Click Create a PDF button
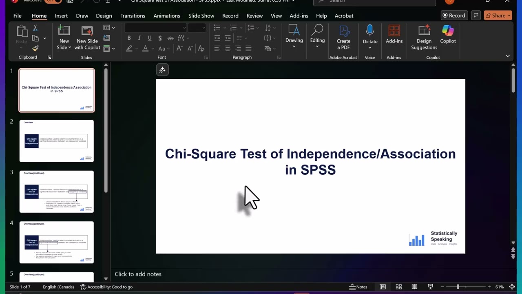The image size is (522, 294). (x=343, y=37)
